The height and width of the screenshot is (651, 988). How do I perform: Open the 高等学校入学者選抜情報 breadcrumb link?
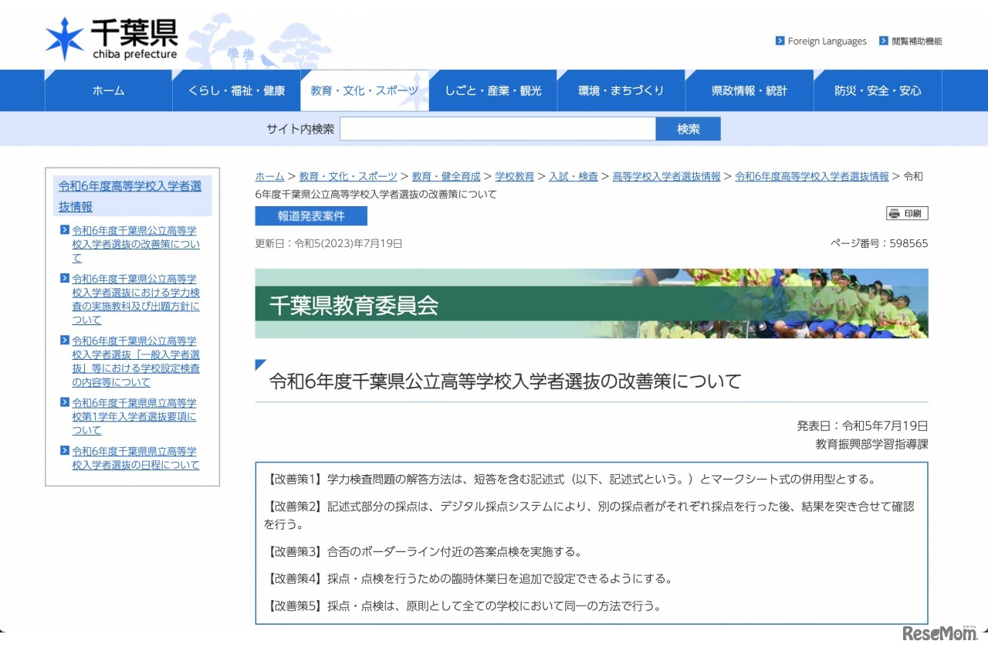tap(666, 176)
